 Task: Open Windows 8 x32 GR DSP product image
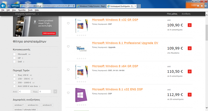click(x=81, y=25)
